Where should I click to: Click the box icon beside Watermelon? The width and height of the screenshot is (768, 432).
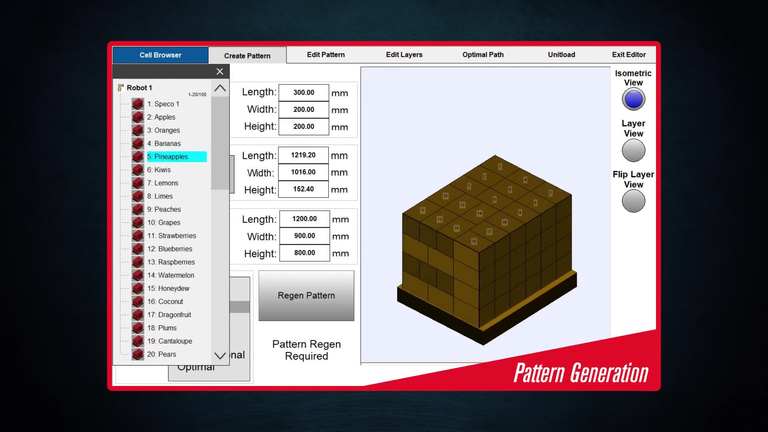[x=138, y=275]
